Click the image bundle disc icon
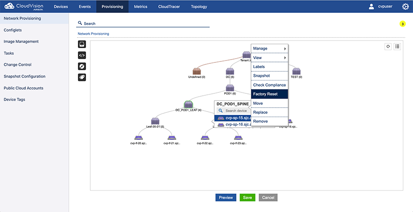Screen dimensions: 413x212 click(82, 66)
